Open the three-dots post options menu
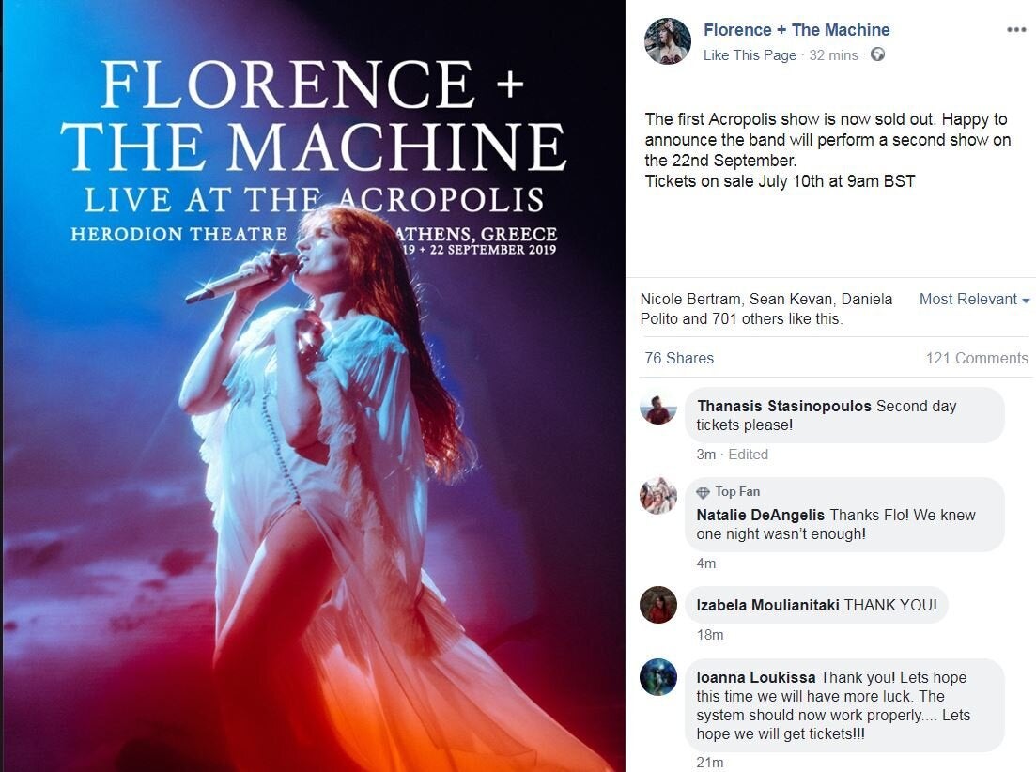 coord(1015,30)
